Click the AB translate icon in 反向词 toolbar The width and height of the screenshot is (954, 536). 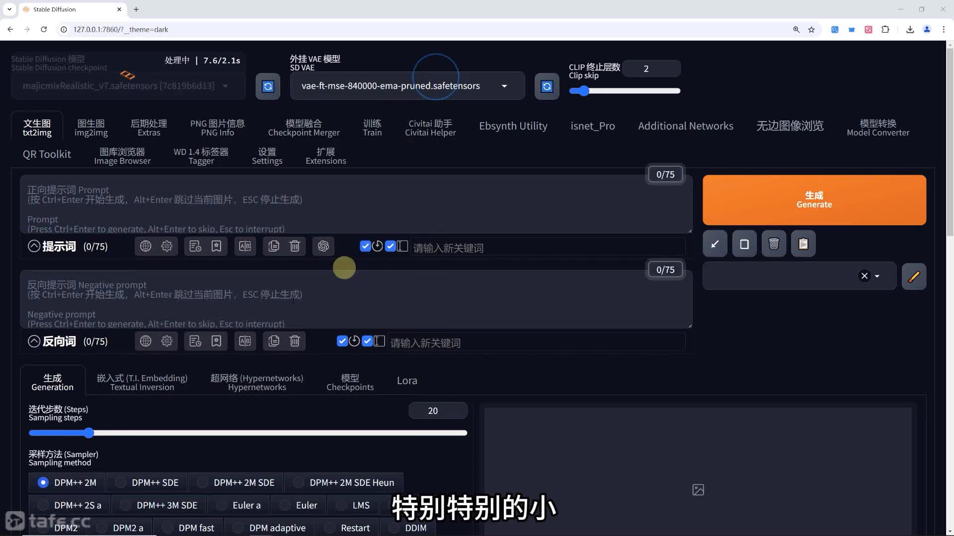point(245,341)
